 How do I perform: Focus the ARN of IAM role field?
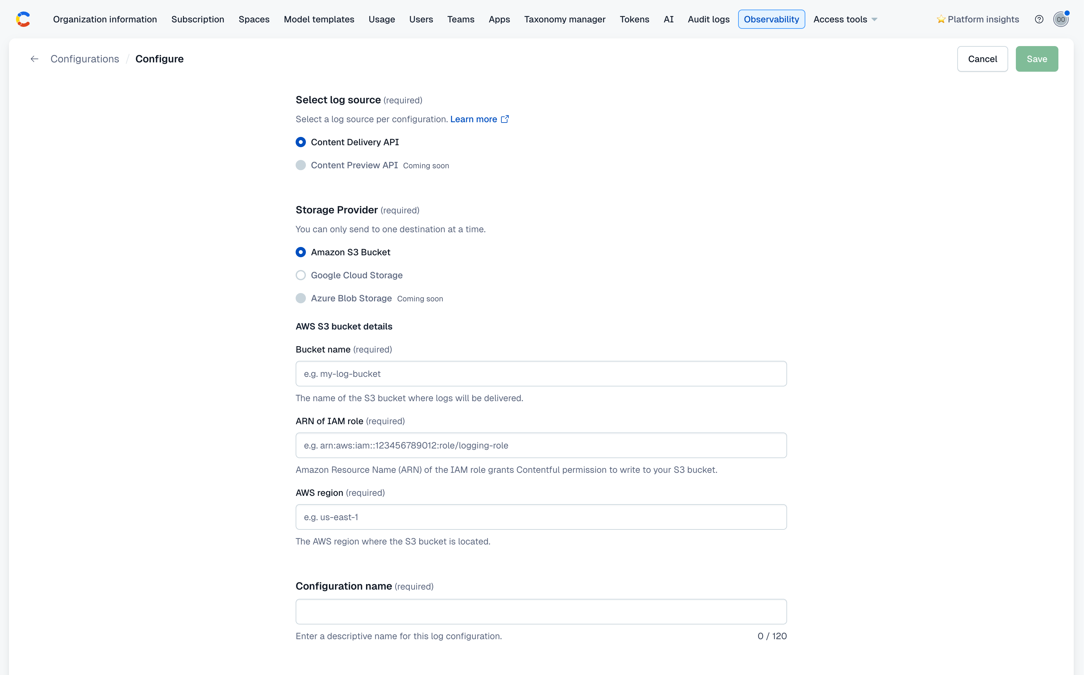click(x=541, y=445)
